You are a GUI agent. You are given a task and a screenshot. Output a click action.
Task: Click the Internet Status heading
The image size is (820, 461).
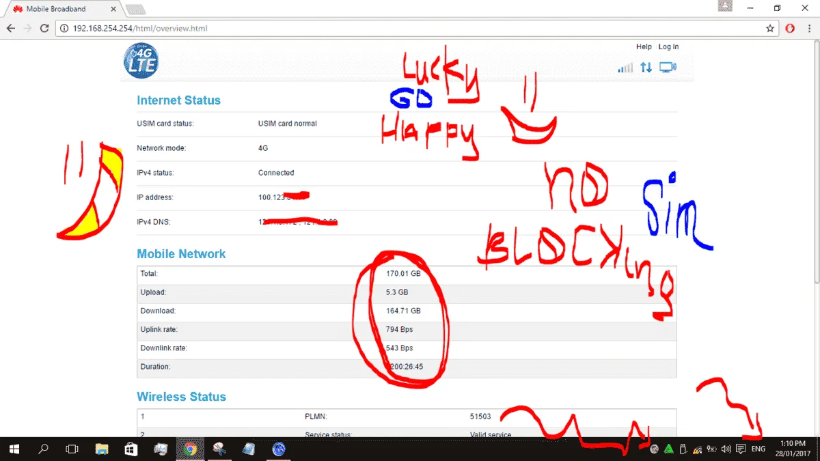point(179,100)
